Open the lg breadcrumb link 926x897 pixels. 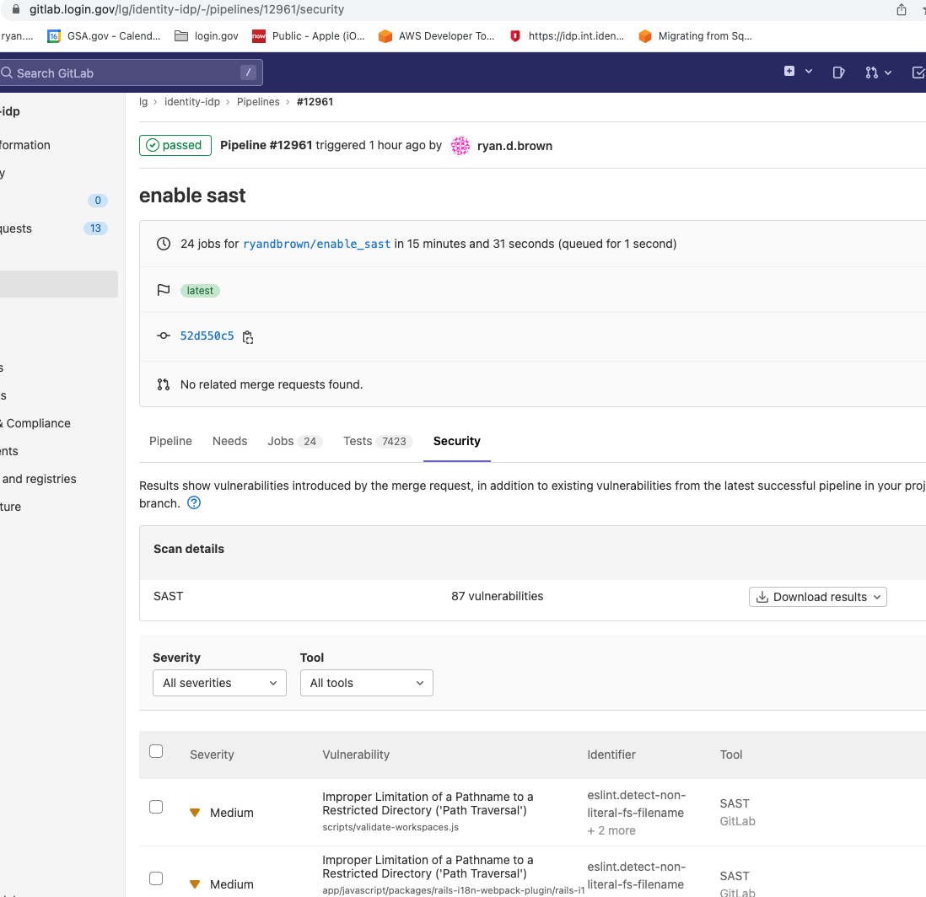pos(143,101)
